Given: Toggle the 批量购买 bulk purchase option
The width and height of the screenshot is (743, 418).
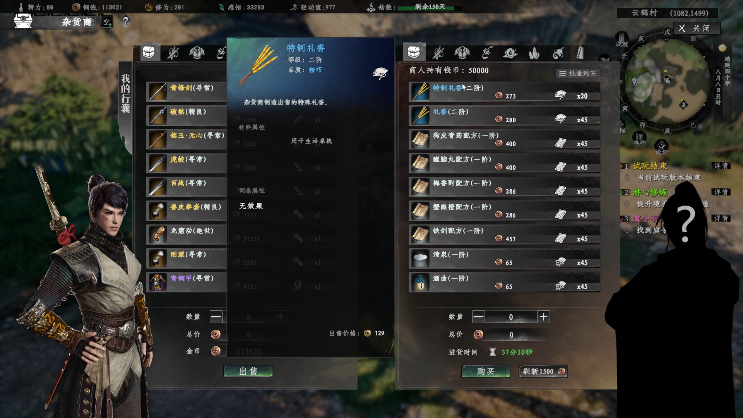Looking at the screenshot, I should (578, 74).
